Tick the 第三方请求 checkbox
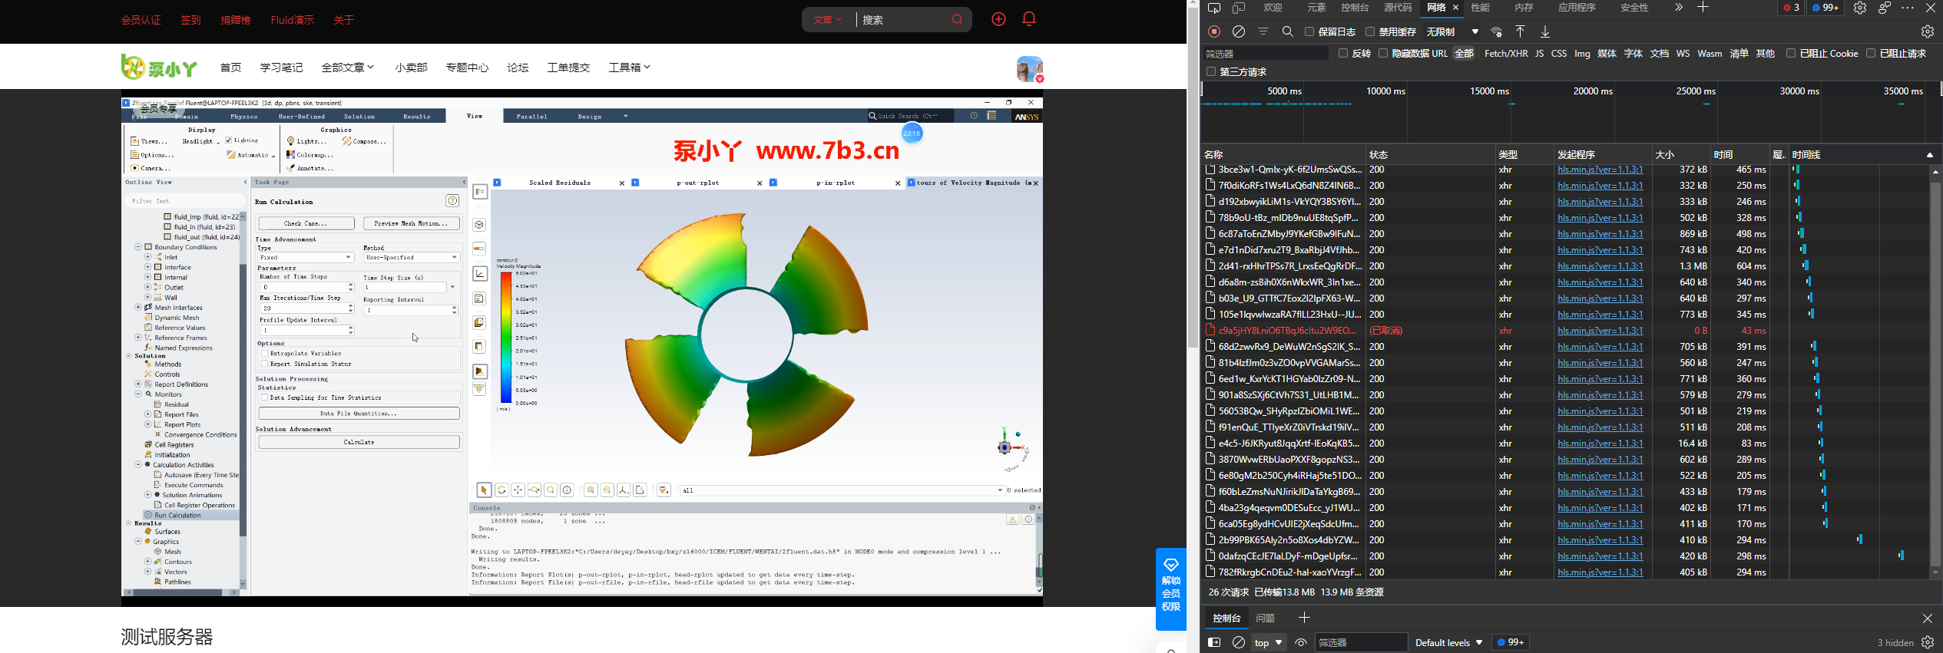The height and width of the screenshot is (653, 1943). [x=1211, y=72]
